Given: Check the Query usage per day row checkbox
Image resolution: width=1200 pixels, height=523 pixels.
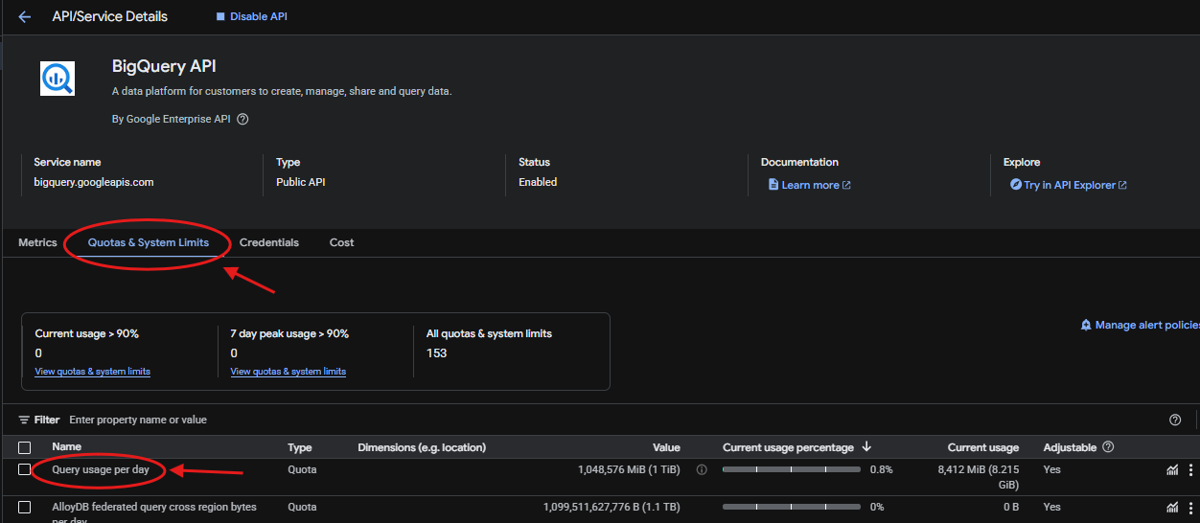Looking at the screenshot, I should click(x=24, y=470).
